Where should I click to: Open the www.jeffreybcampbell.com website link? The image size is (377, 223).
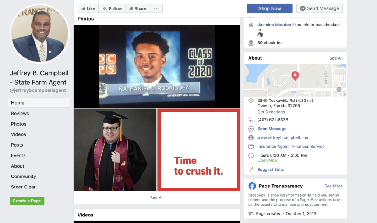tap(283, 137)
